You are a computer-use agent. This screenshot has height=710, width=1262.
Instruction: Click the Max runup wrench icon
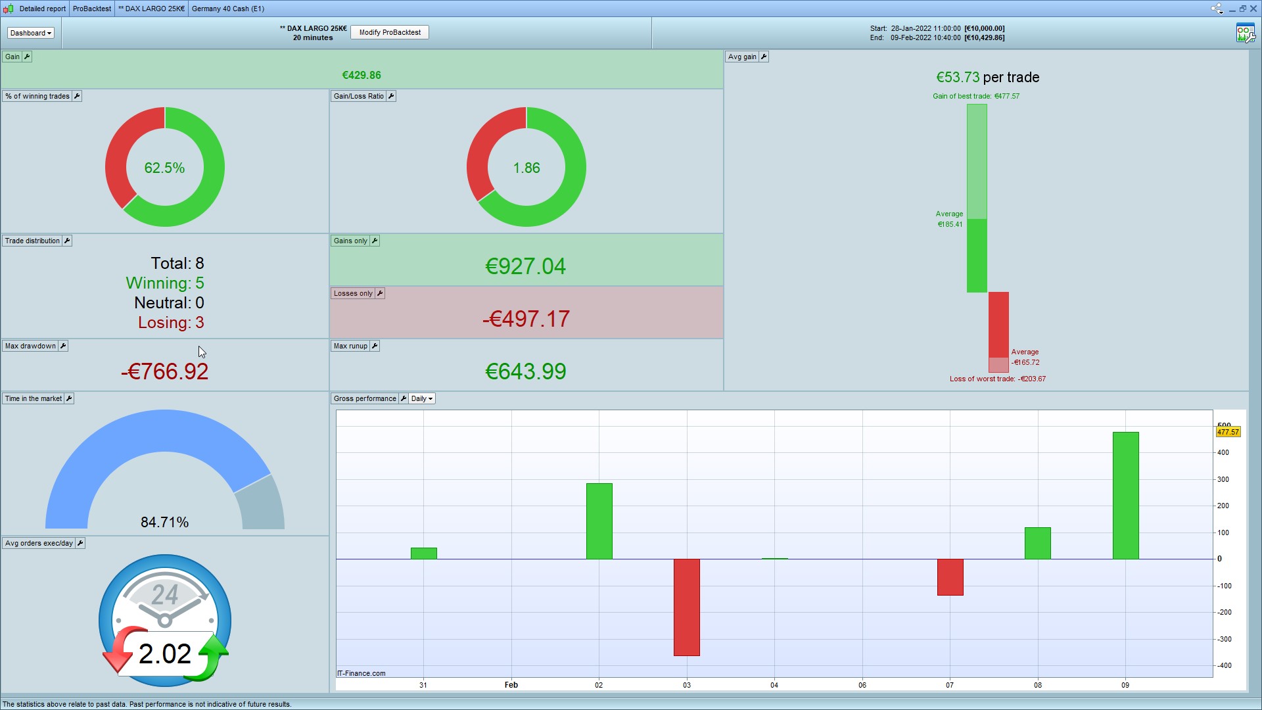point(375,346)
